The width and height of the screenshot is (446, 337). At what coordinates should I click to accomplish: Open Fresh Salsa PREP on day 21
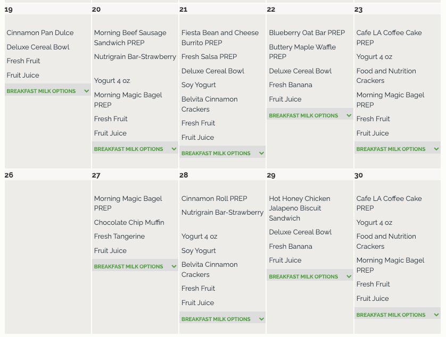pyautogui.click(x=209, y=57)
